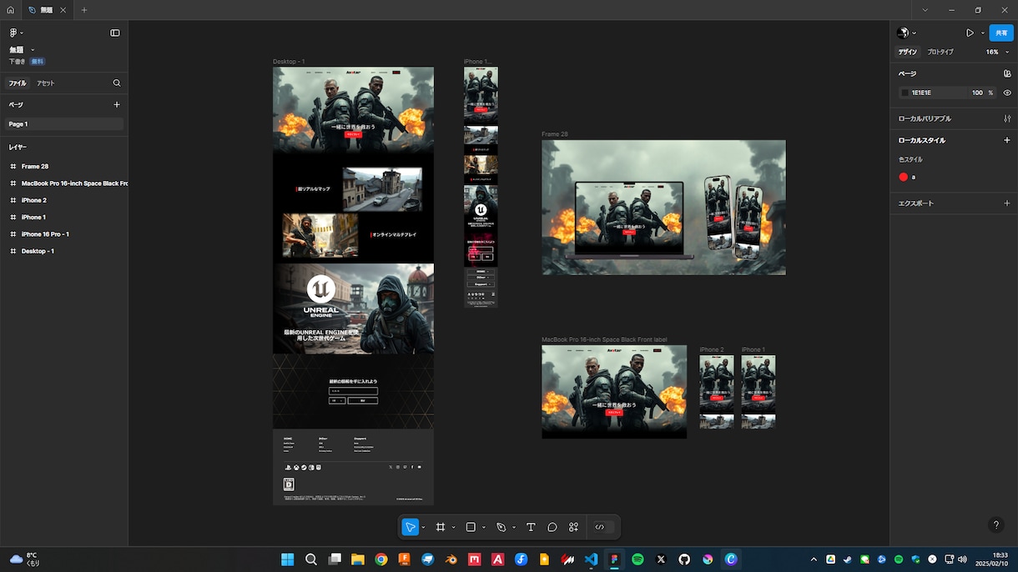Open local variables settings icon
1018x572 pixels.
[1007, 118]
